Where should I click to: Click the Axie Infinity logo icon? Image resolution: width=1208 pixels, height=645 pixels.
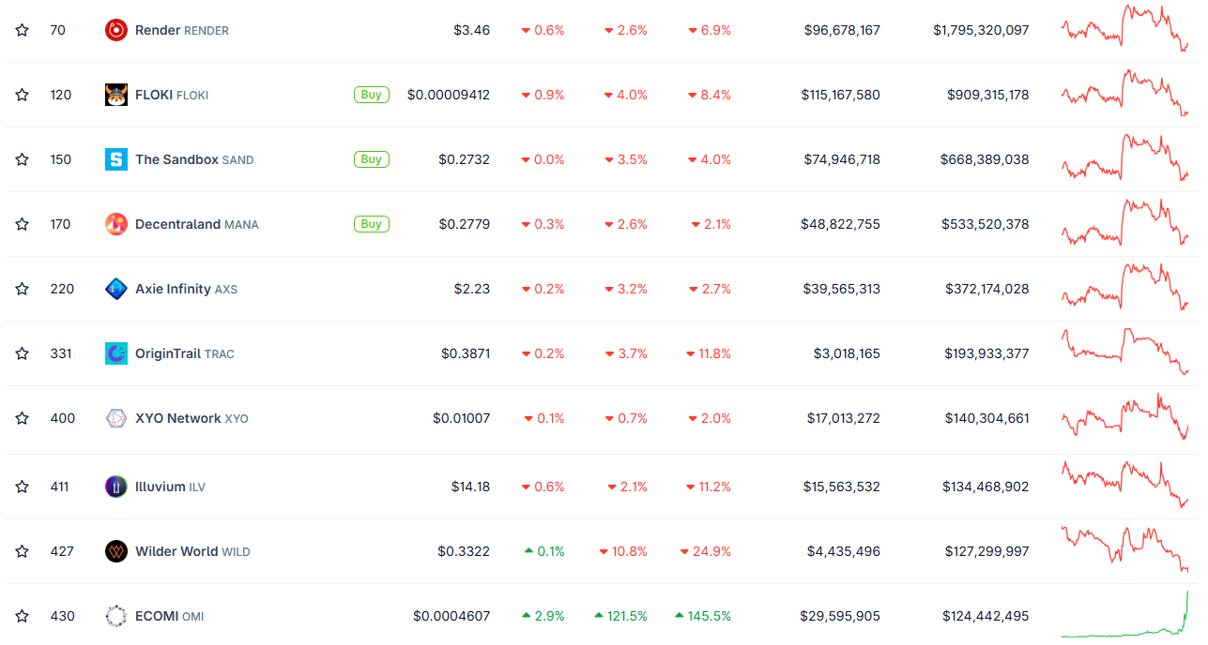(x=116, y=289)
